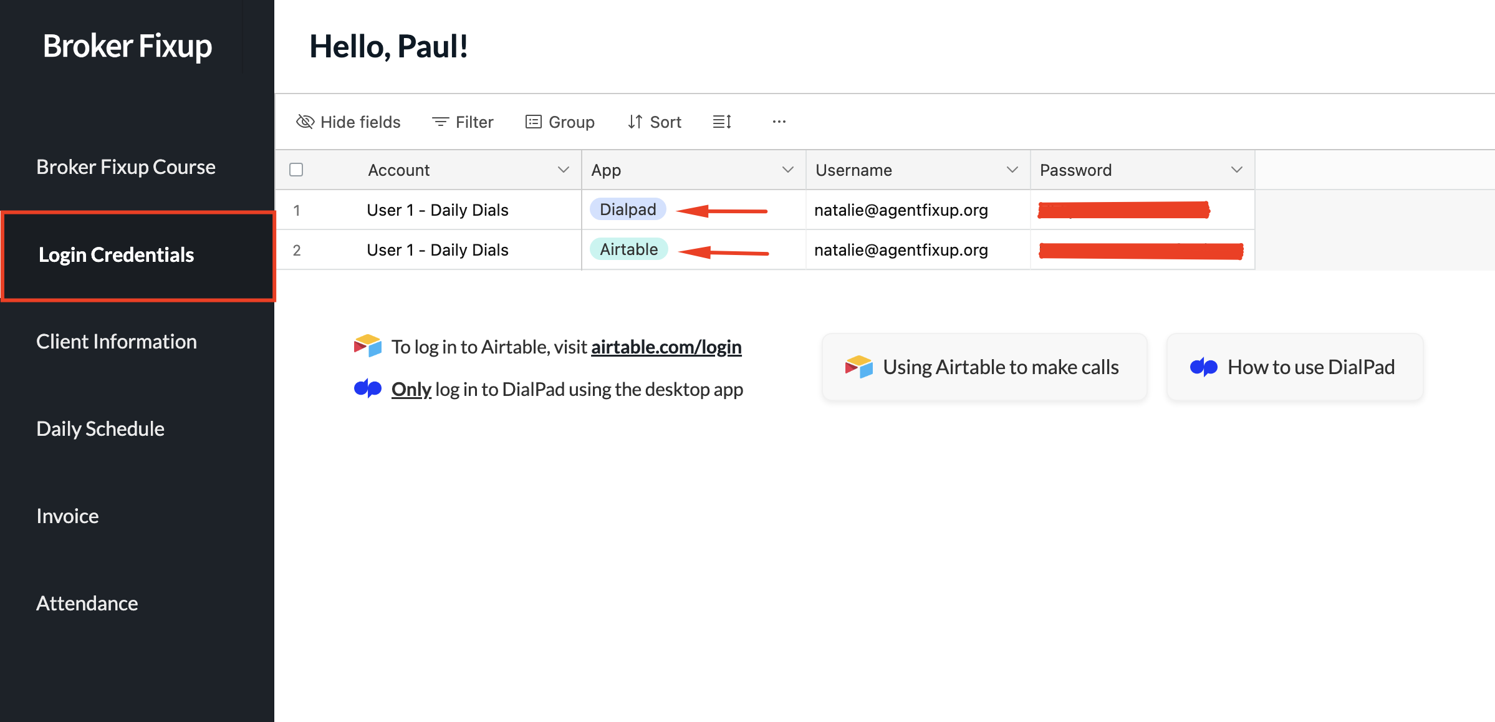Viewport: 1495px width, 722px height.
Task: Go to Daily Schedule sidebar item
Action: click(x=100, y=429)
